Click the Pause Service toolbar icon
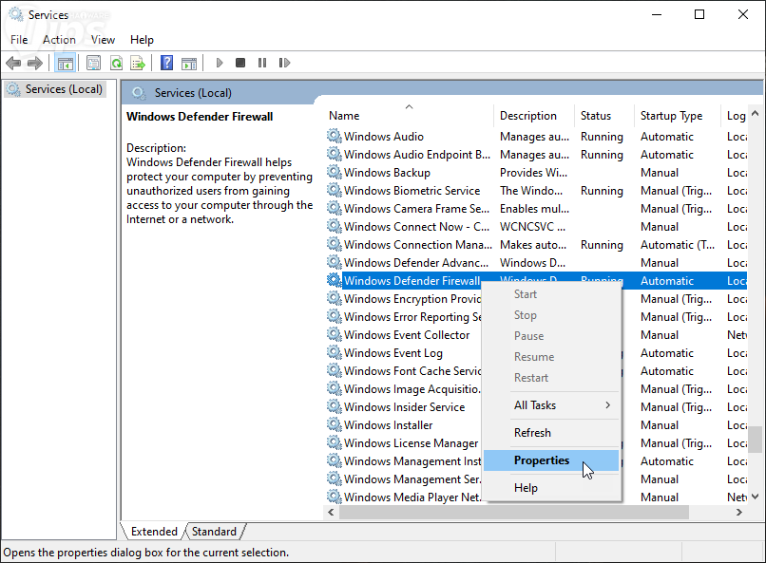766x563 pixels. click(x=261, y=63)
